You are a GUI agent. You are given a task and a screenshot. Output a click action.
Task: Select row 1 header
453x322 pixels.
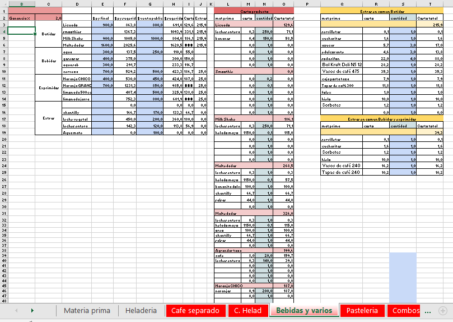tap(4, 11)
